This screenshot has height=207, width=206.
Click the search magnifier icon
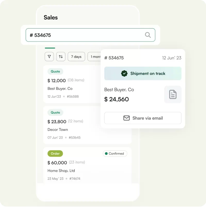(148, 35)
